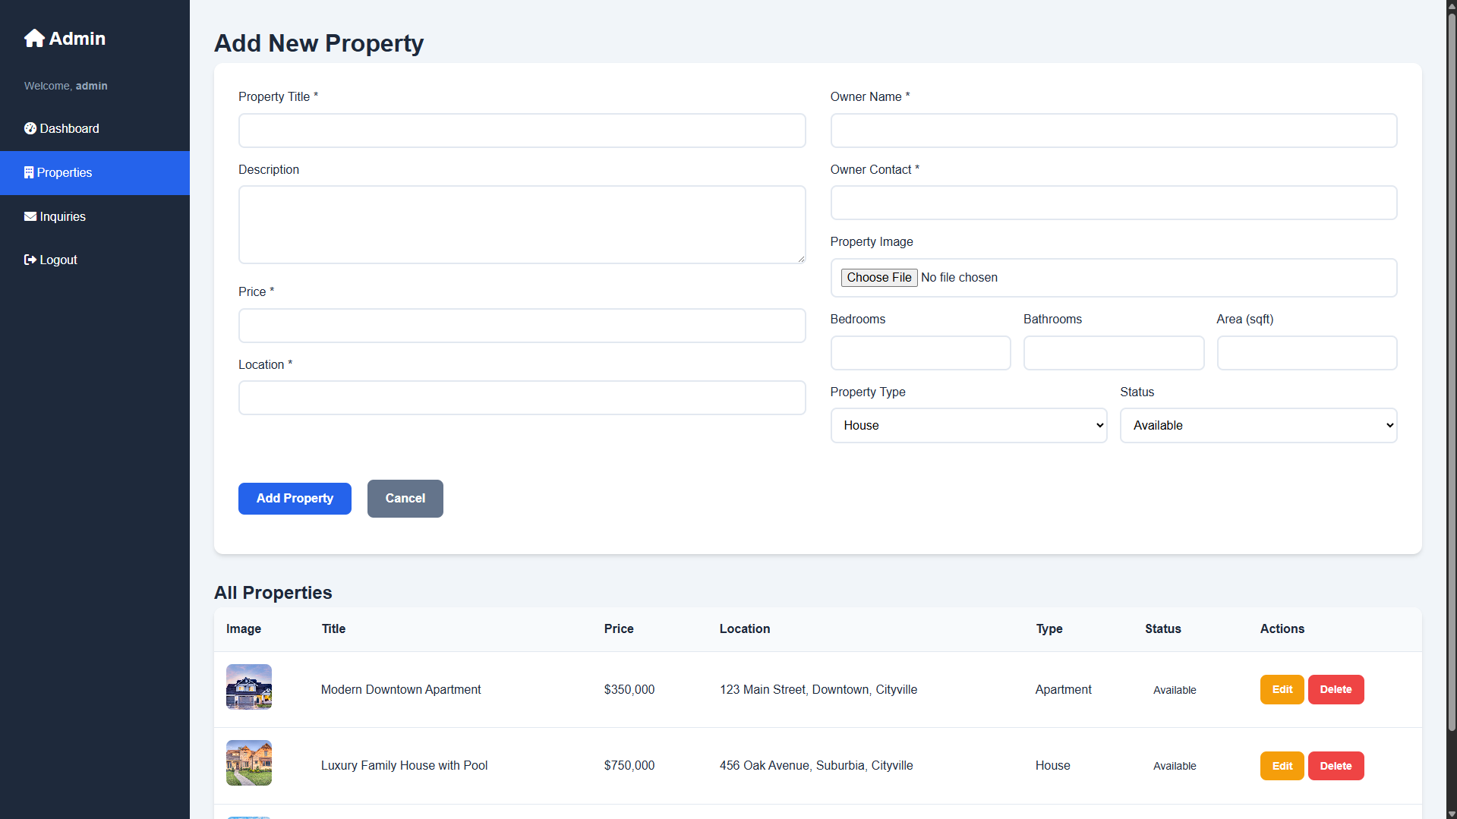The width and height of the screenshot is (1457, 819).
Task: Focus the Property Title input field
Action: pos(522,131)
